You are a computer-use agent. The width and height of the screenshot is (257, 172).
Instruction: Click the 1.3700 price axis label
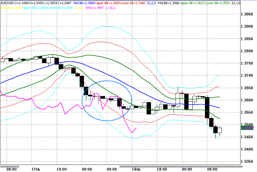(247, 75)
